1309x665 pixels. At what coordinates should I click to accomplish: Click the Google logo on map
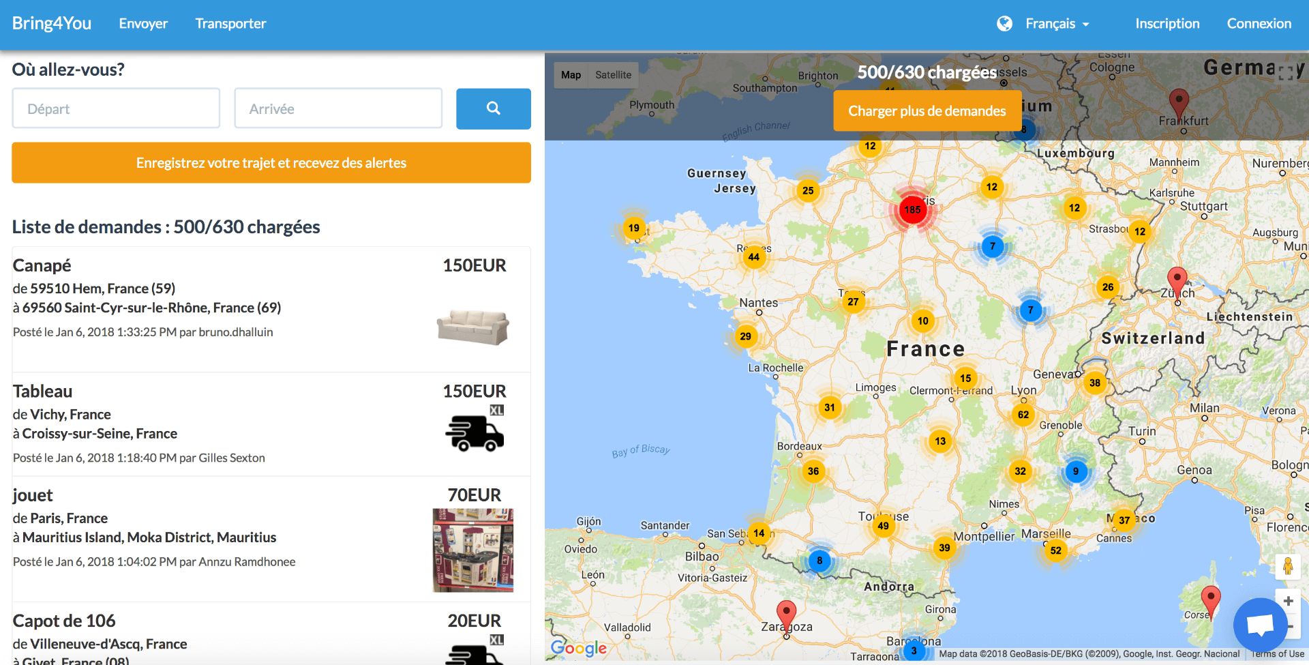pos(579,647)
